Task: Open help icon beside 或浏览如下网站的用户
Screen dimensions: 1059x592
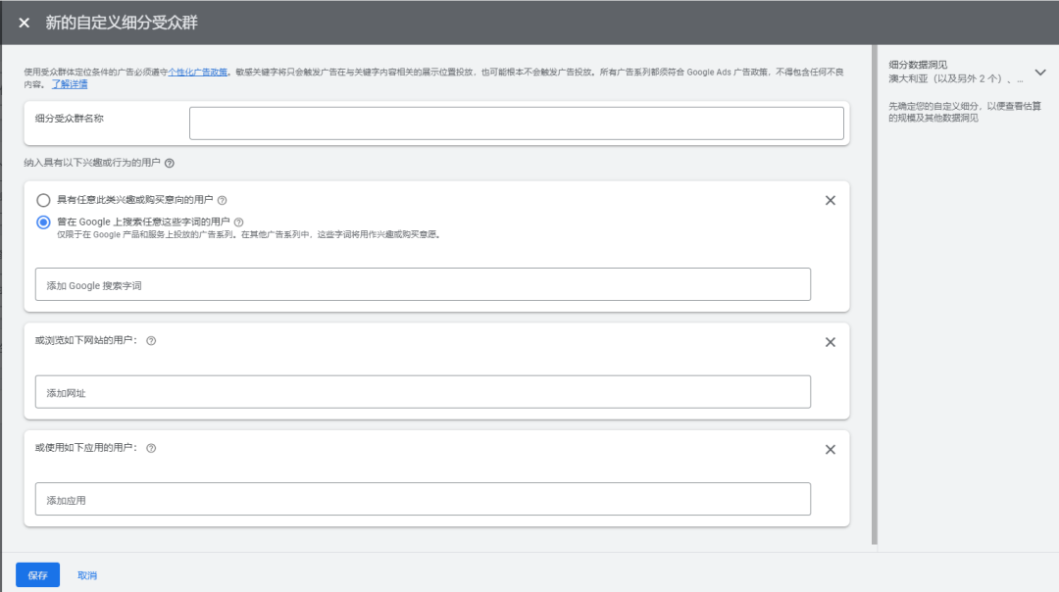Action: coord(151,341)
